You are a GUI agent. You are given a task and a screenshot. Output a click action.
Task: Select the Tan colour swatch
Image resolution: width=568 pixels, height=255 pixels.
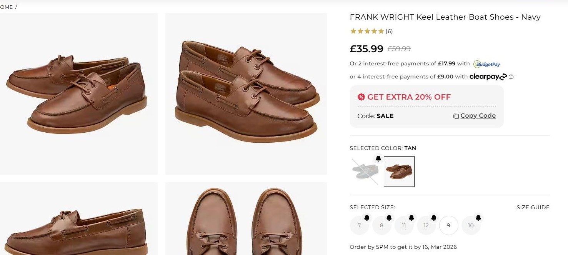(x=399, y=172)
